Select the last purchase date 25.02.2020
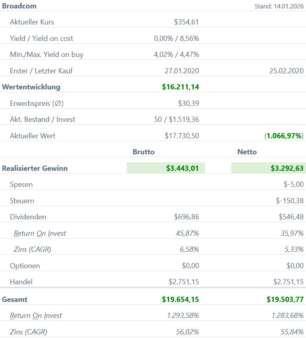 (x=286, y=71)
